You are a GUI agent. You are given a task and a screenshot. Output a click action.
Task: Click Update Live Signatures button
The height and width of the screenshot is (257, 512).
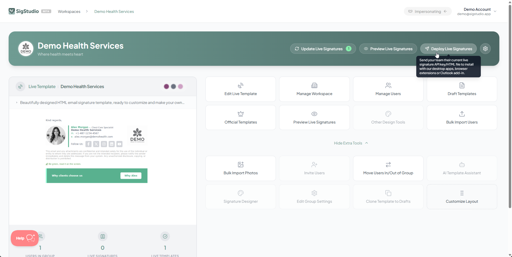coord(323,49)
